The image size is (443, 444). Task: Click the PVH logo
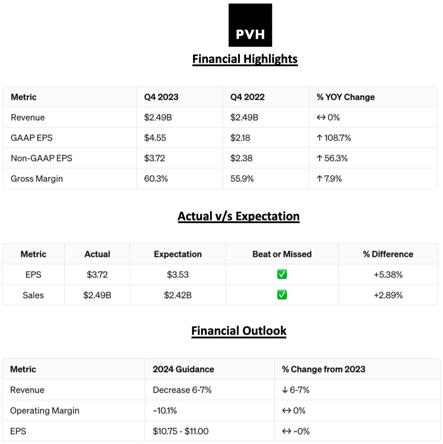click(250, 25)
